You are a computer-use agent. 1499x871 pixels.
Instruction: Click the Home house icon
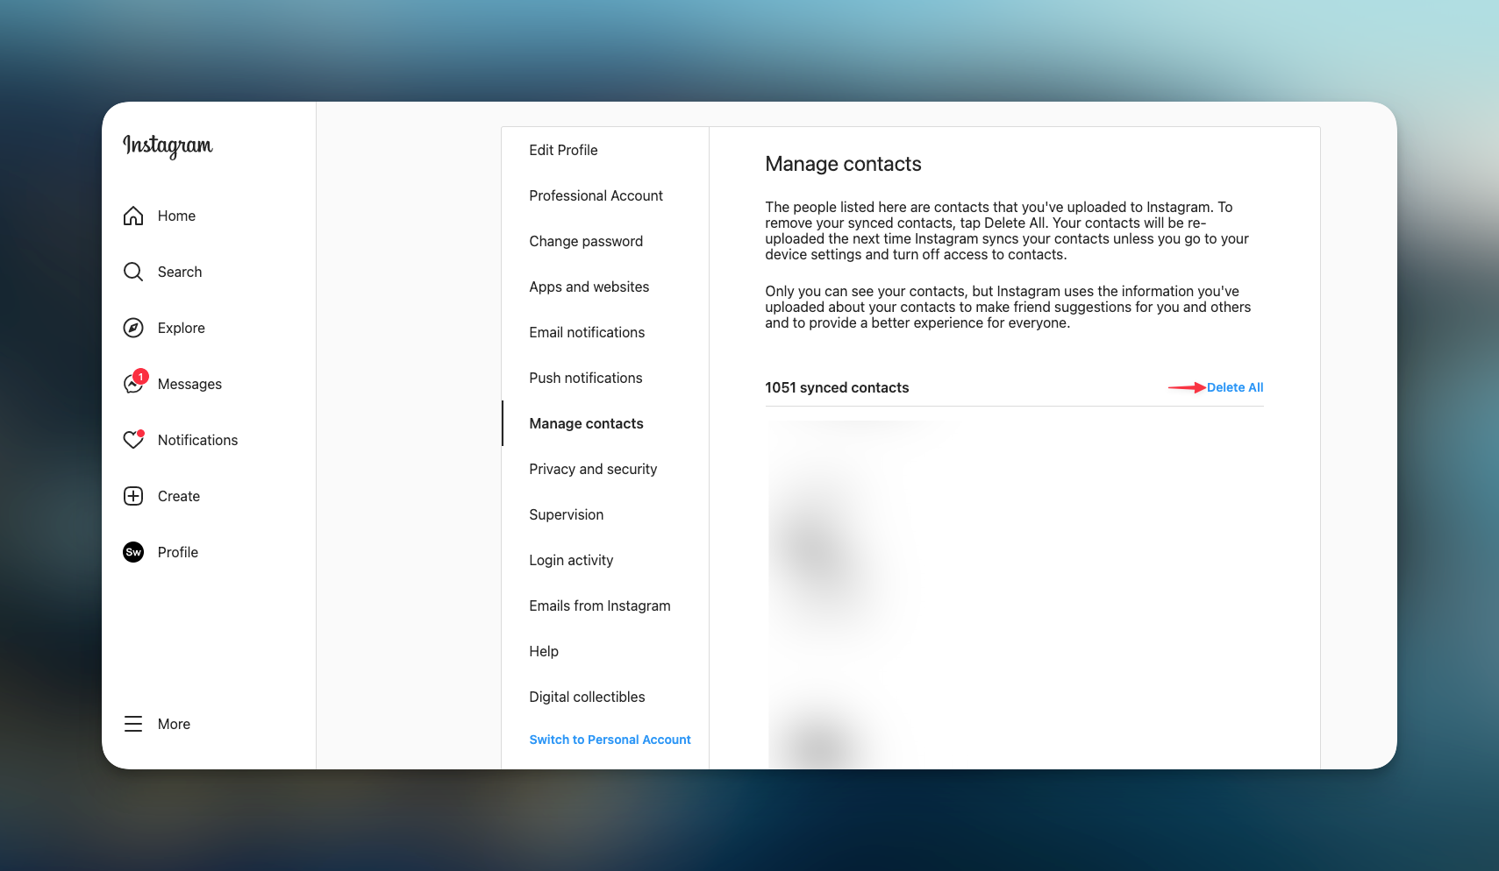coord(133,216)
